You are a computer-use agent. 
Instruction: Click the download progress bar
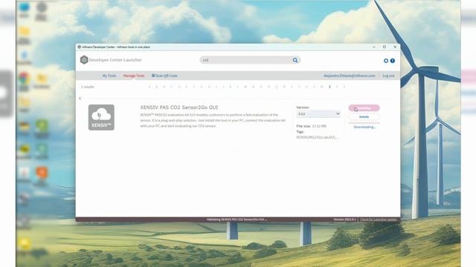click(x=364, y=123)
